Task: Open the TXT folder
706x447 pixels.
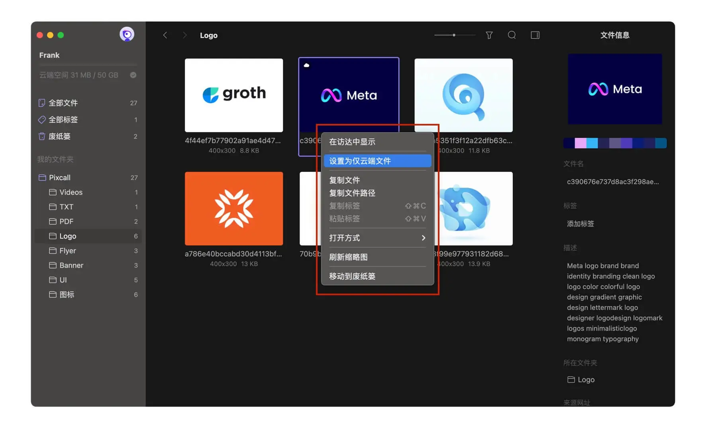Action: click(88, 207)
